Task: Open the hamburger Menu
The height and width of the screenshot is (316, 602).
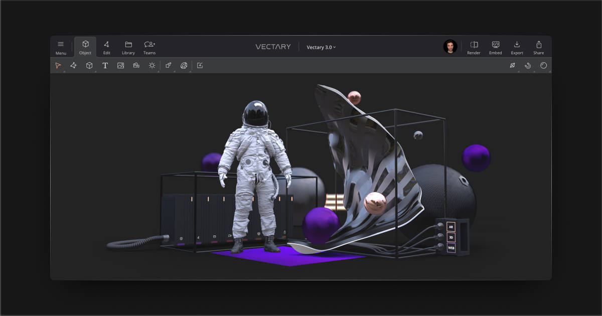Action: point(61,47)
